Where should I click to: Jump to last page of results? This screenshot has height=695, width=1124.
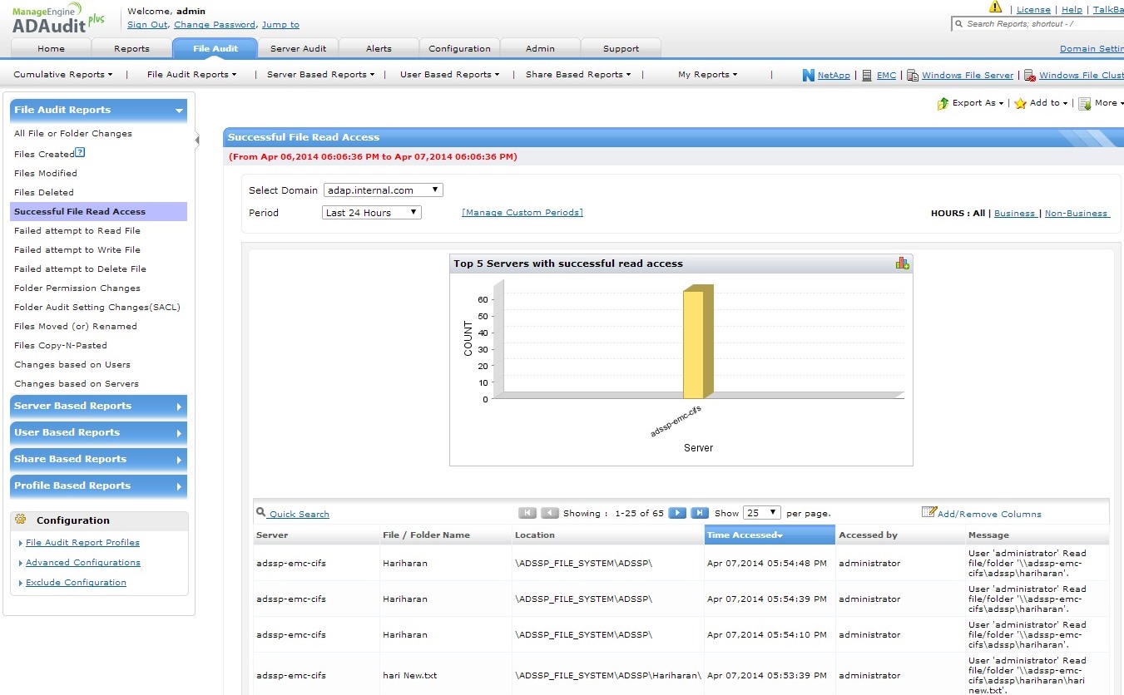(x=700, y=513)
